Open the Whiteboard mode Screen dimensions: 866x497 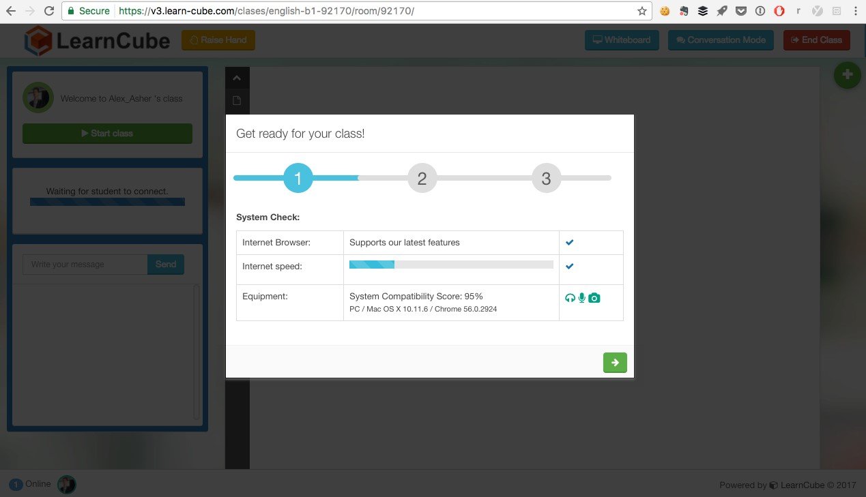point(622,40)
